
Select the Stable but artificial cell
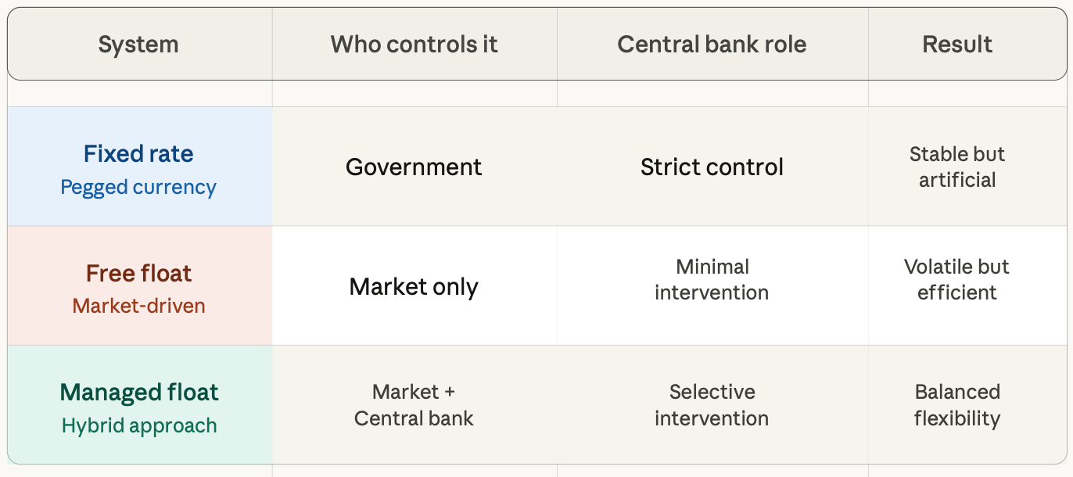coord(957,167)
